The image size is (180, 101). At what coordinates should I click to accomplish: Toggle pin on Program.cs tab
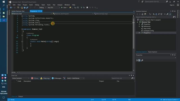[39, 11]
